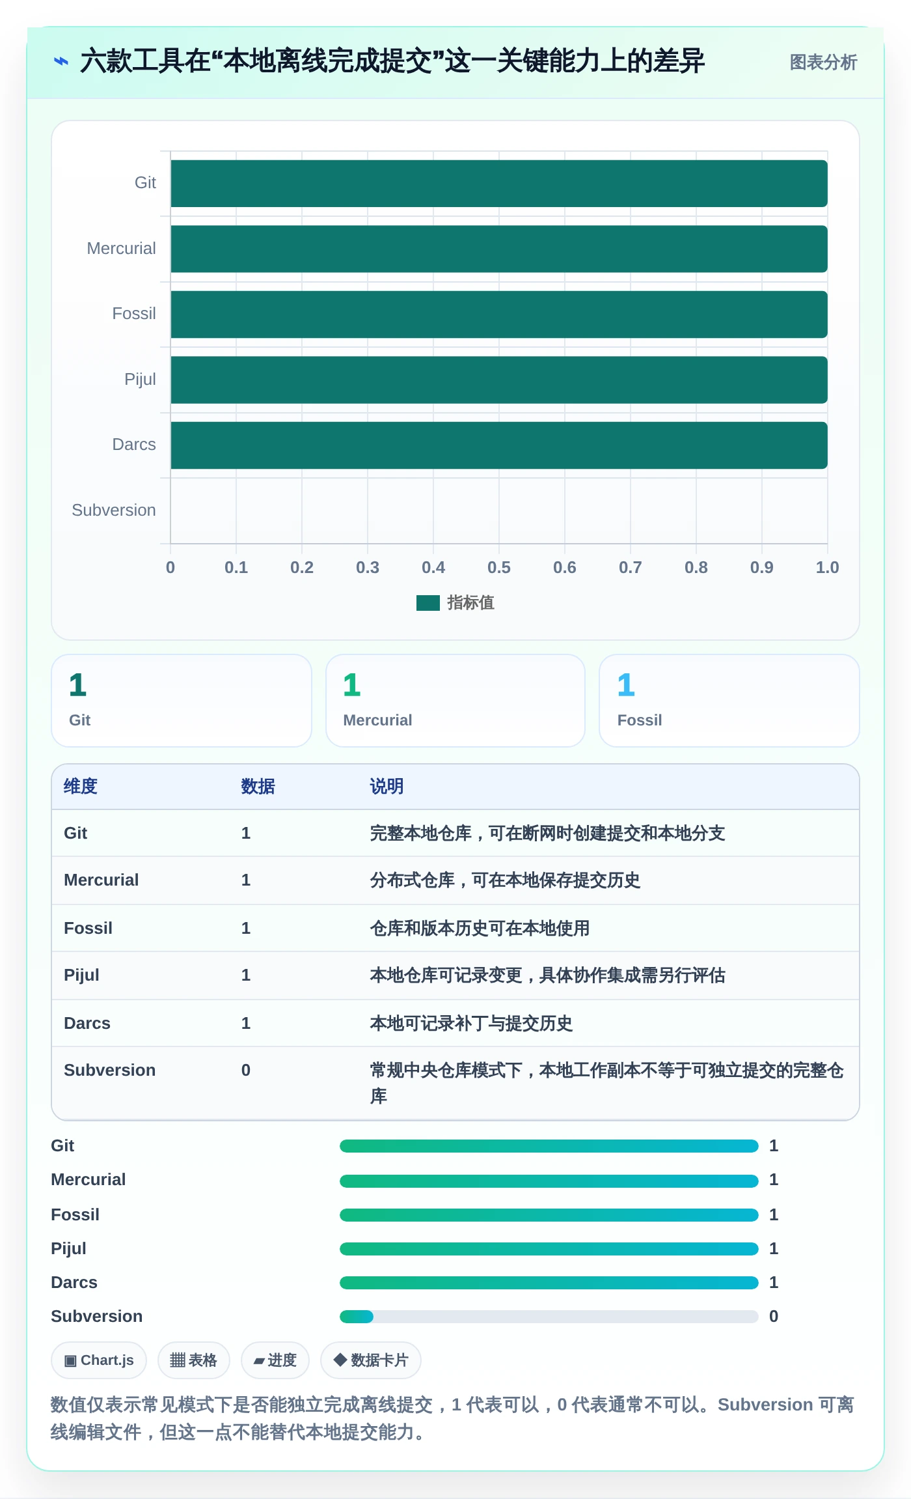
Task: Click the 图表分析 label in header
Action: 823,63
